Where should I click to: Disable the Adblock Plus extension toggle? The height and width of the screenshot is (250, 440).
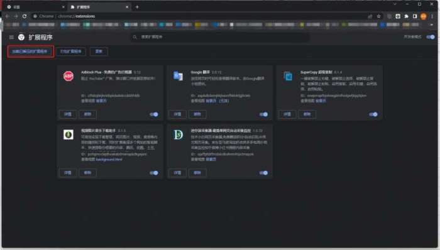click(154, 114)
